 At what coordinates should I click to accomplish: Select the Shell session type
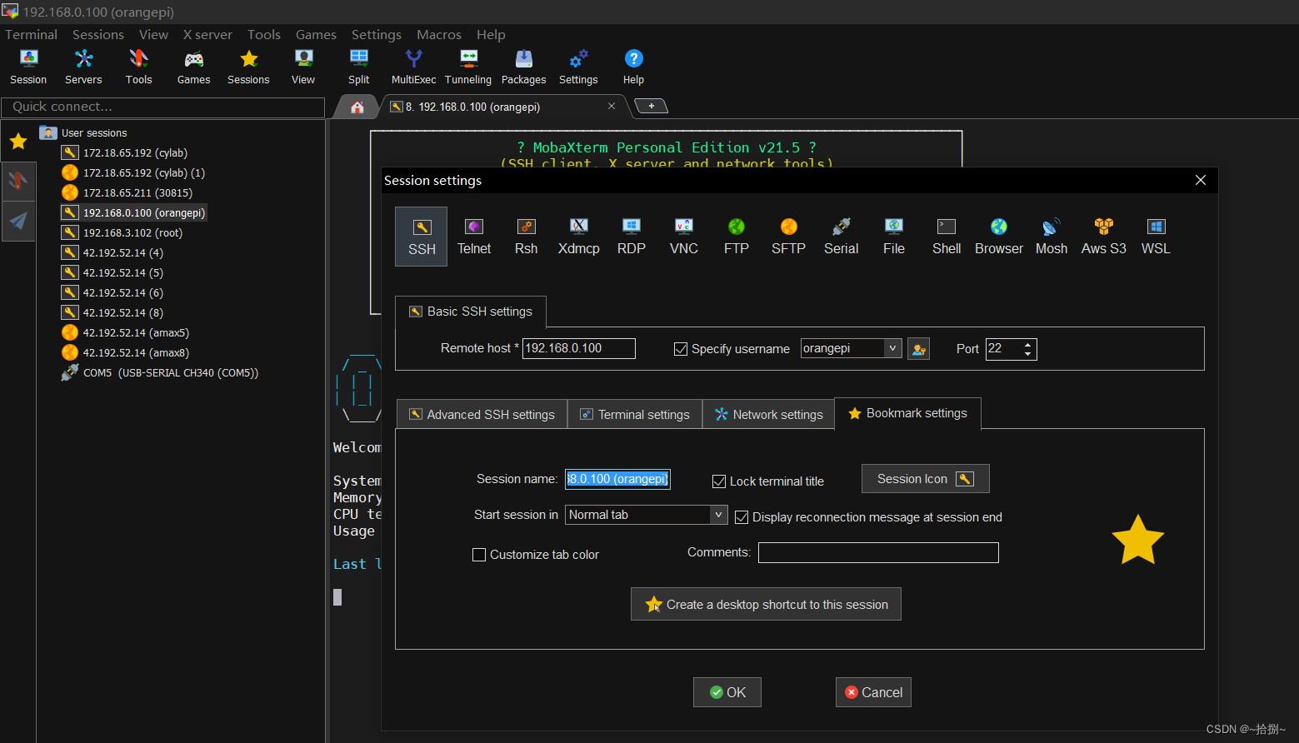[x=947, y=237]
